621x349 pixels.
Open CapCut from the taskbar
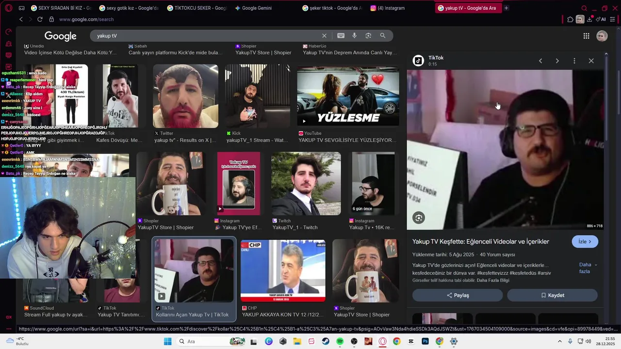(x=411, y=341)
